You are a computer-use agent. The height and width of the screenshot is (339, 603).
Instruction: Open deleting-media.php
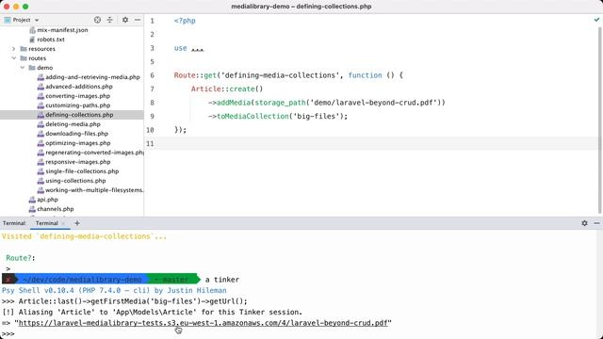pyautogui.click(x=73, y=124)
